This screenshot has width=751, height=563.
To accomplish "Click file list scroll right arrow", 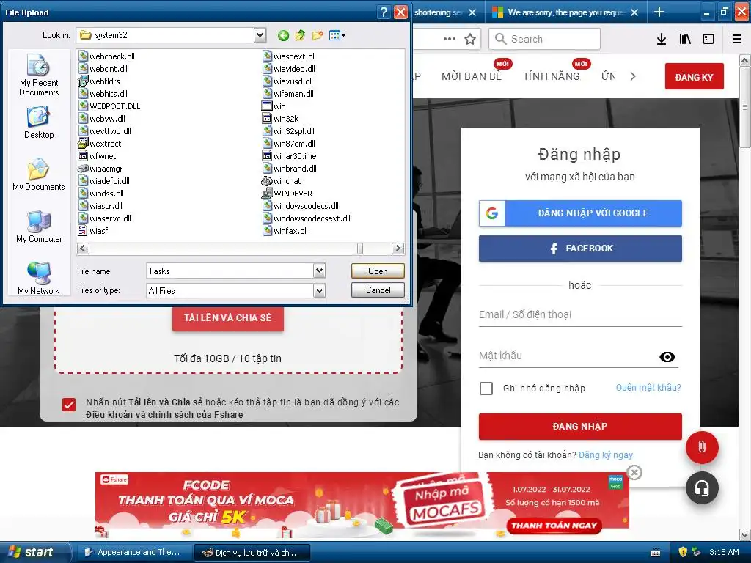I will (398, 249).
